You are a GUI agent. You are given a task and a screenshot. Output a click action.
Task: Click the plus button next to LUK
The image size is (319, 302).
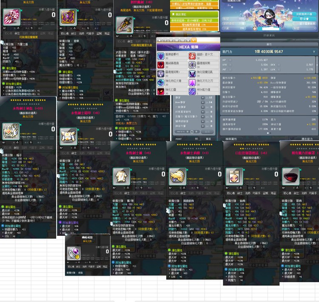[x=279, y=70]
